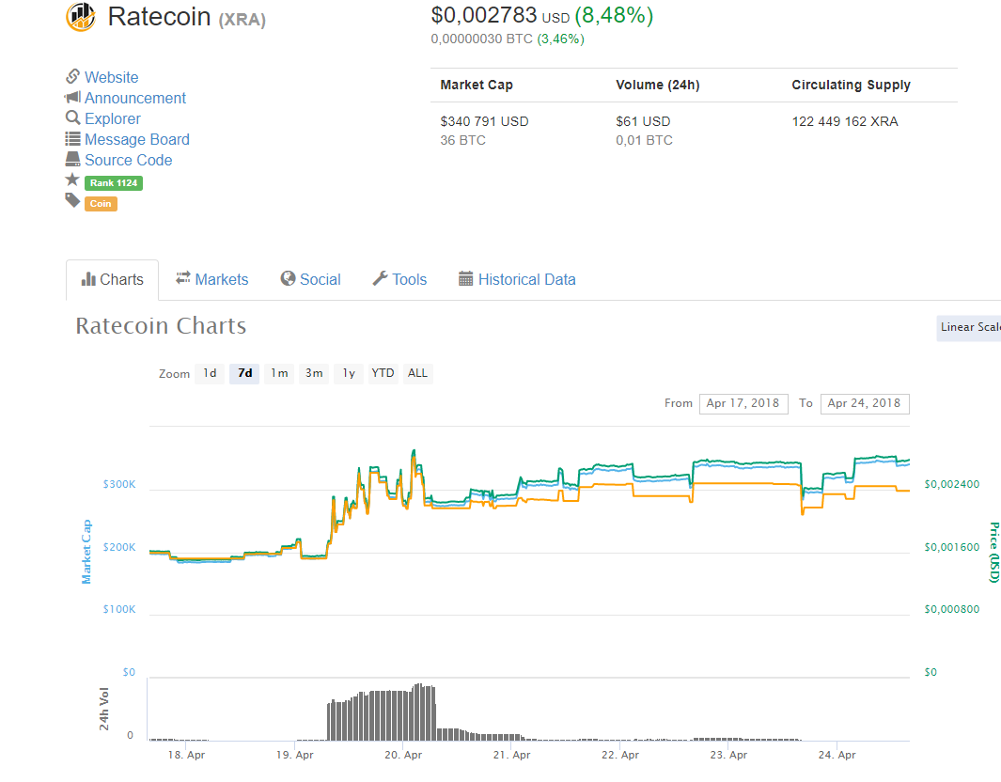1001x782 pixels.
Task: Click the megaphone icon beside Announcement
Action: tap(72, 97)
